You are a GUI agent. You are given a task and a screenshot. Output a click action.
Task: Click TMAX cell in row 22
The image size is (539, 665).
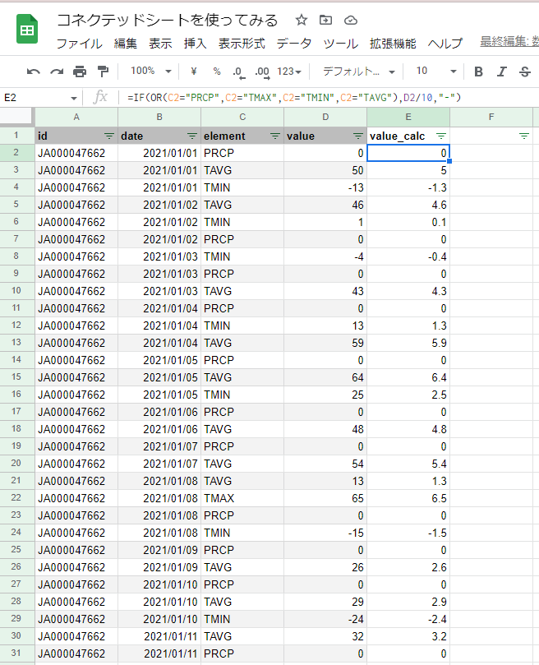[x=242, y=498]
